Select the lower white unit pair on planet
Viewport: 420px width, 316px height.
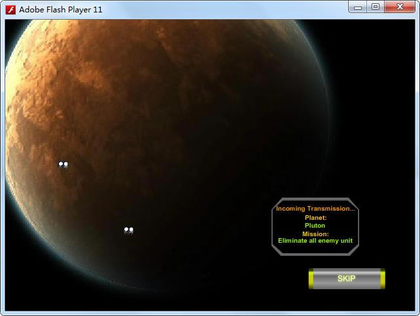click(128, 230)
